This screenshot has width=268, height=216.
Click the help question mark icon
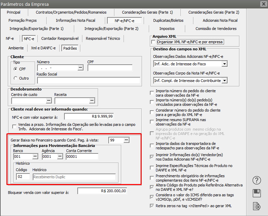(x=257, y=180)
